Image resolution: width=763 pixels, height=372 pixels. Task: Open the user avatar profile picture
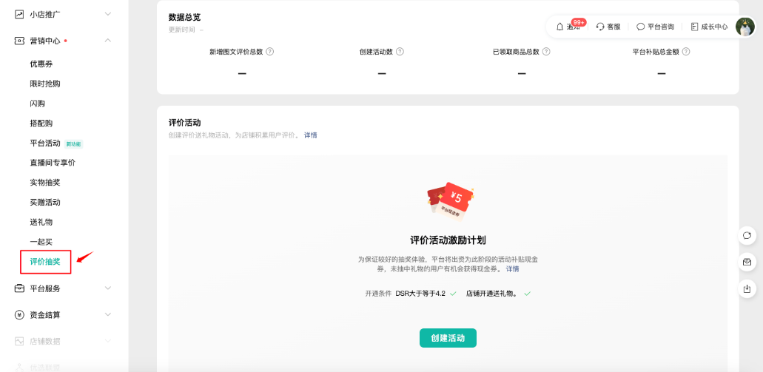tap(744, 27)
